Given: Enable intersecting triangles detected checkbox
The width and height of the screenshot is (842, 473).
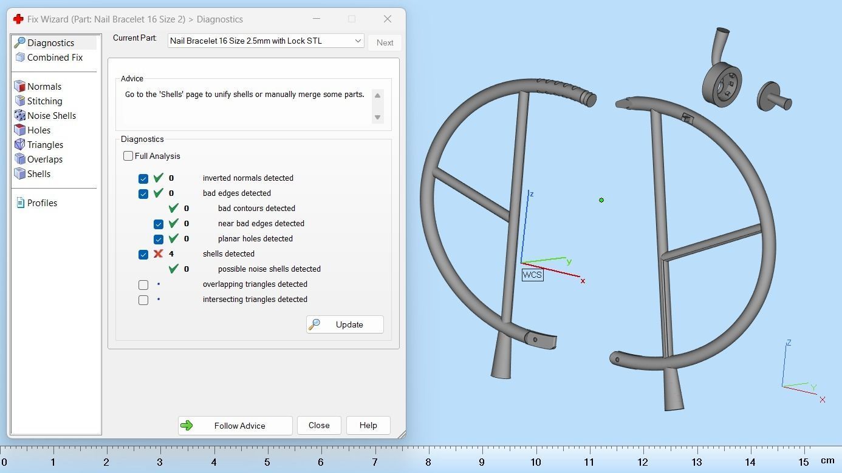Looking at the screenshot, I should [143, 300].
